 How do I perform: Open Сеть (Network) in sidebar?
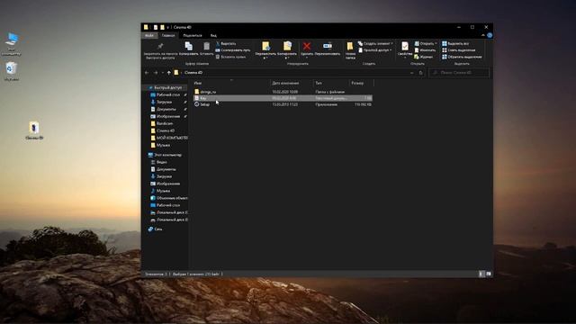[157, 229]
